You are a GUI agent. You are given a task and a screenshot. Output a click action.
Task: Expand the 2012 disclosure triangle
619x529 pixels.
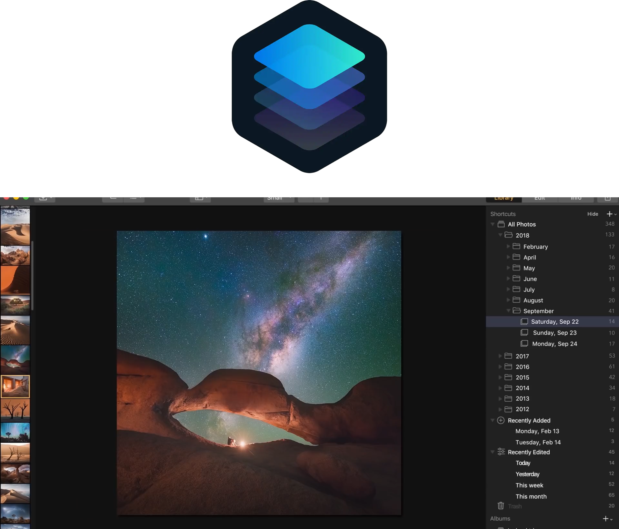(500, 409)
